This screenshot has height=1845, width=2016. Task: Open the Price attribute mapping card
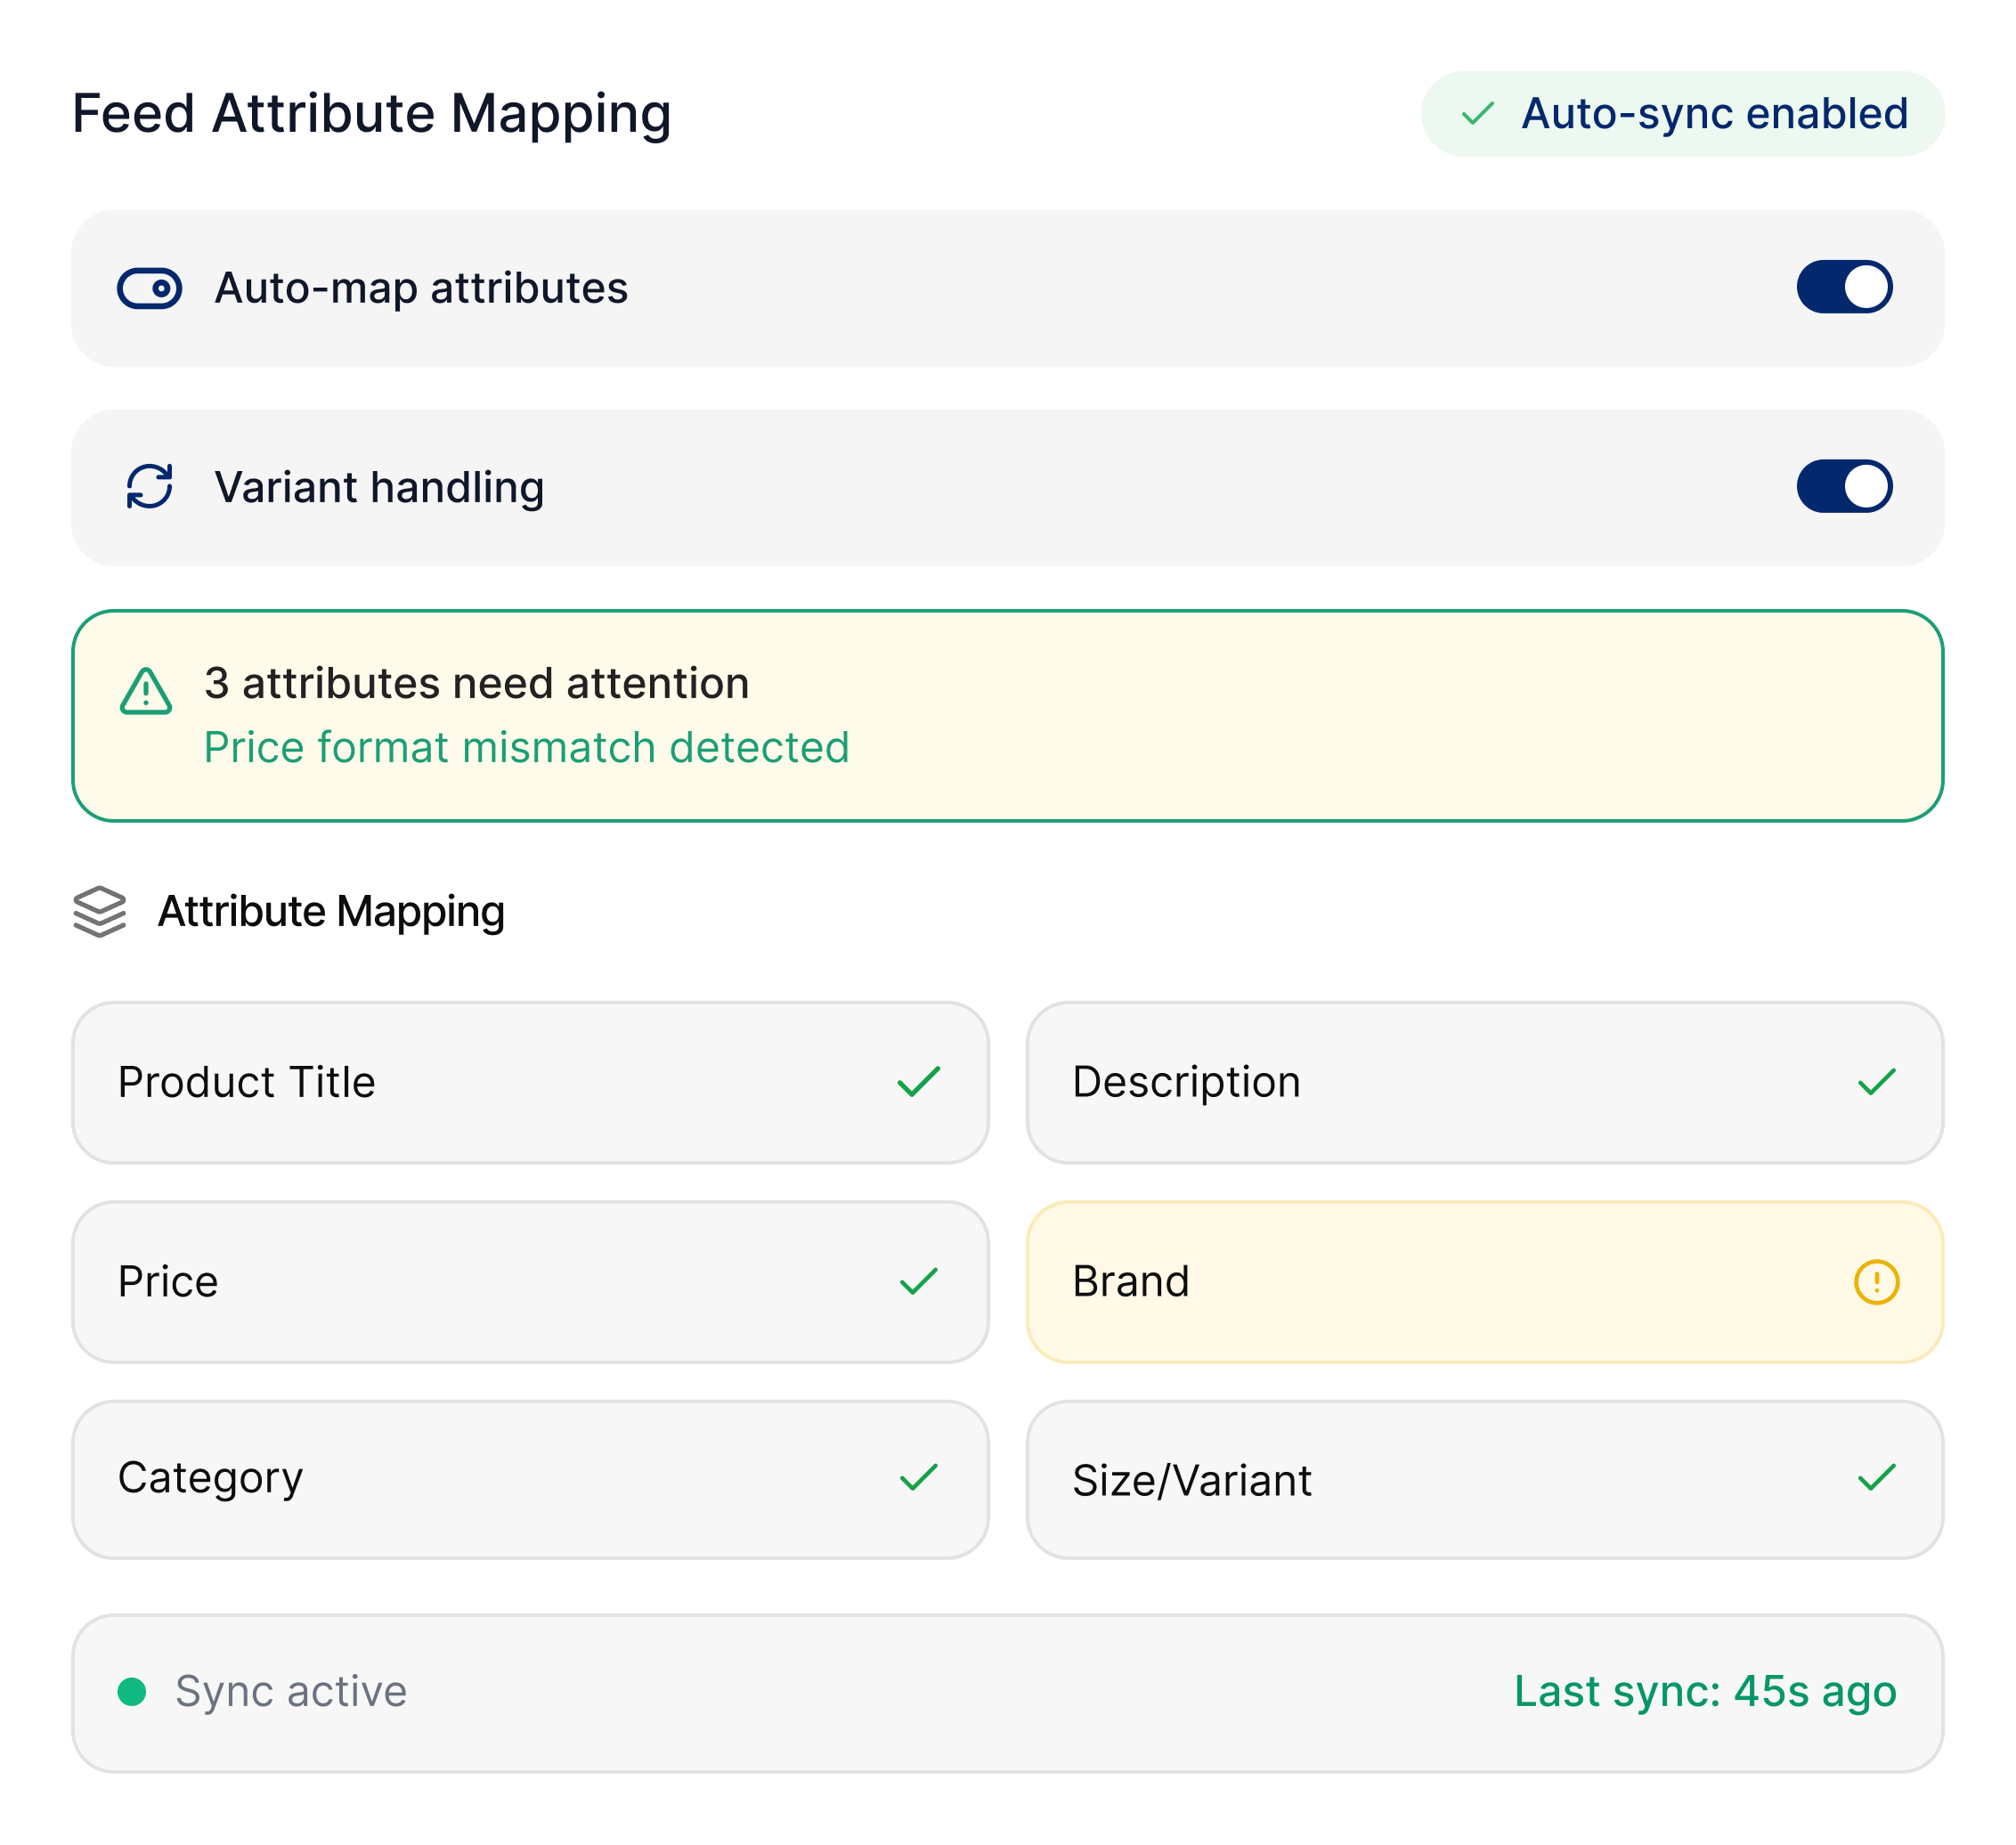point(530,1282)
